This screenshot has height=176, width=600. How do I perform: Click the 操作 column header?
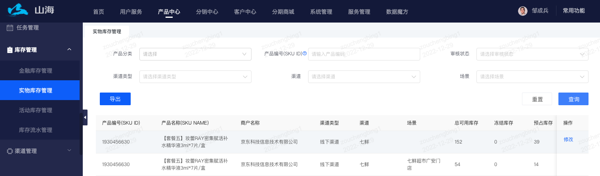[568, 123]
